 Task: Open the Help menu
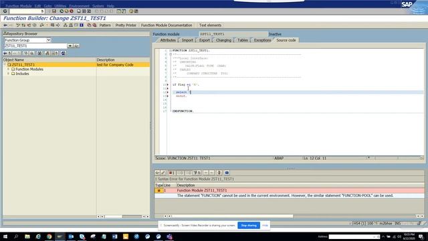click(110, 6)
